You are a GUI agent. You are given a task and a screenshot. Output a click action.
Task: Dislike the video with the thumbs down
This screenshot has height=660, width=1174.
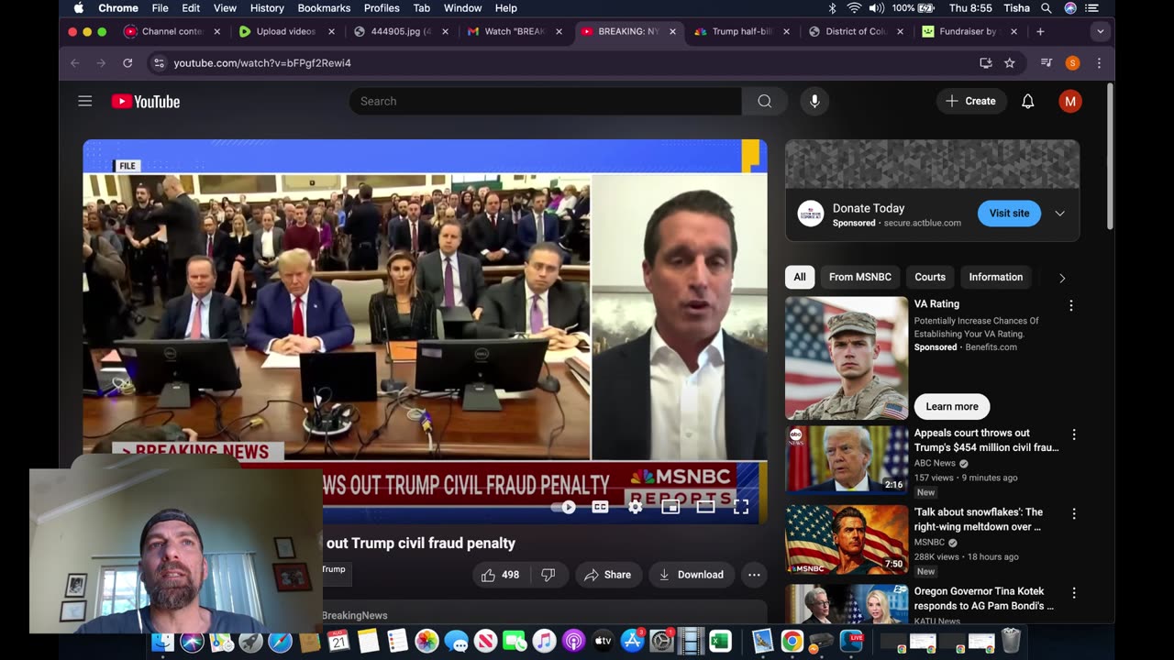548,575
